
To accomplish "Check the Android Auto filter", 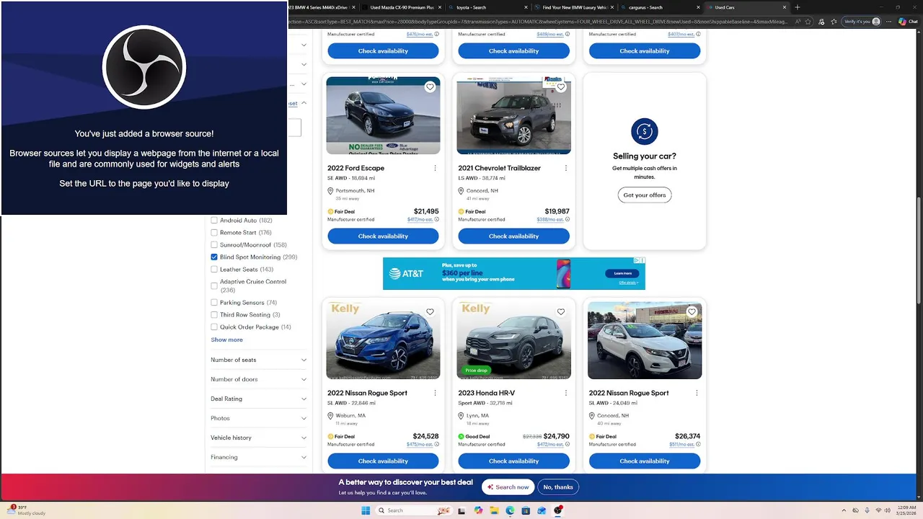I will coord(214,221).
